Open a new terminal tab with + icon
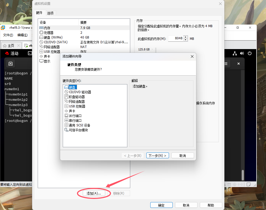Screen dimensions: 266x210 10,63
